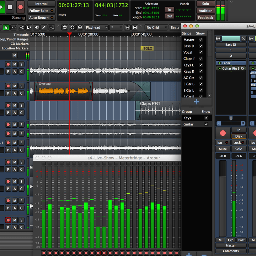Toggle the Fader processor enable LED
The height and width of the screenshot is (256, 256).
[220, 63]
